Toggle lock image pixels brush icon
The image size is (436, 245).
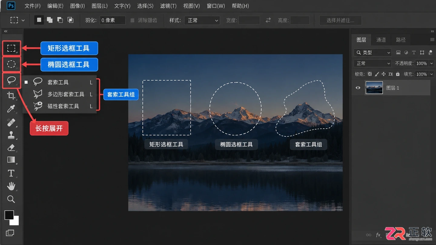377,74
